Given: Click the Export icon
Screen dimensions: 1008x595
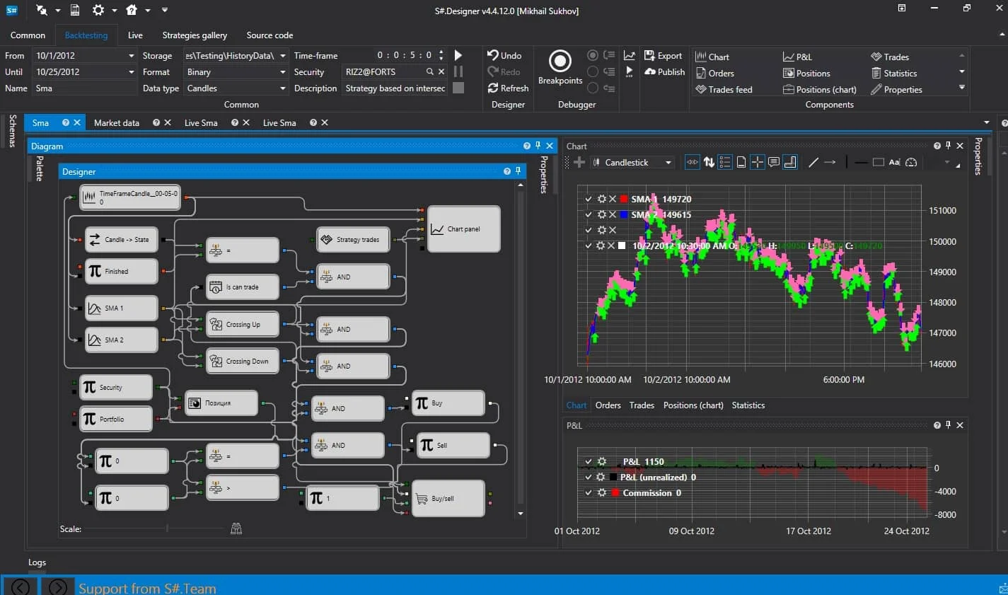Looking at the screenshot, I should point(649,56).
